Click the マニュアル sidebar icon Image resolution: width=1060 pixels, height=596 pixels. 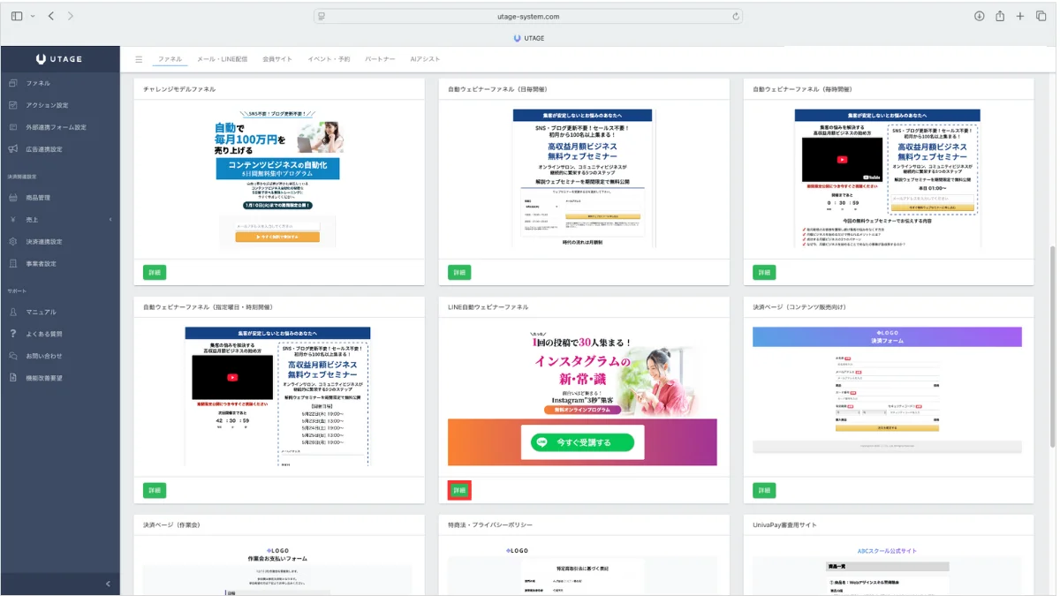pyautogui.click(x=12, y=312)
